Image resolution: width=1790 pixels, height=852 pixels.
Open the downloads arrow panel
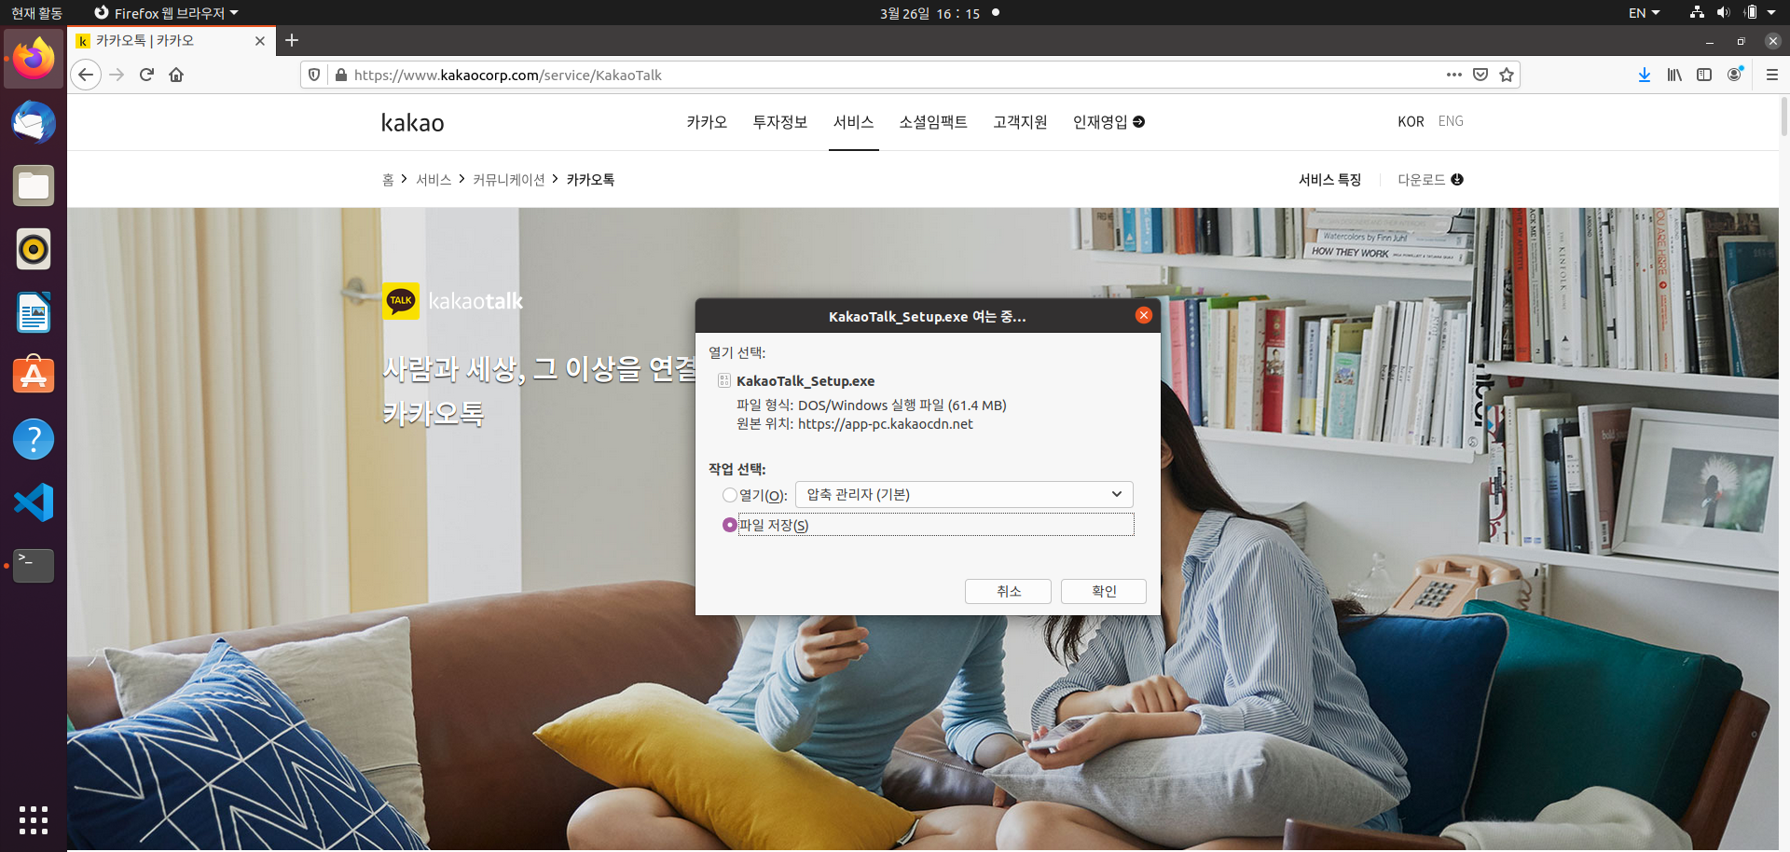pyautogui.click(x=1645, y=75)
